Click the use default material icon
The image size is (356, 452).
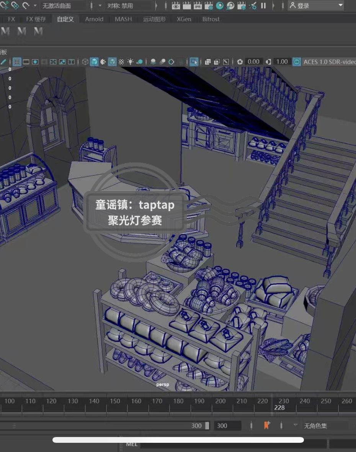(x=103, y=62)
